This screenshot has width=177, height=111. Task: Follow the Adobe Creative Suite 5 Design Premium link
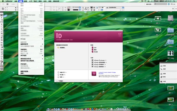coord(107,73)
